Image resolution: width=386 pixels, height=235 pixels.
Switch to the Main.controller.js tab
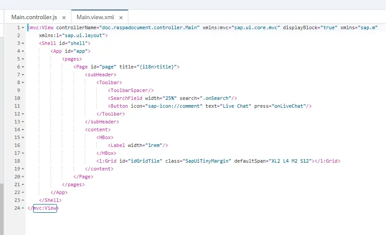point(34,17)
